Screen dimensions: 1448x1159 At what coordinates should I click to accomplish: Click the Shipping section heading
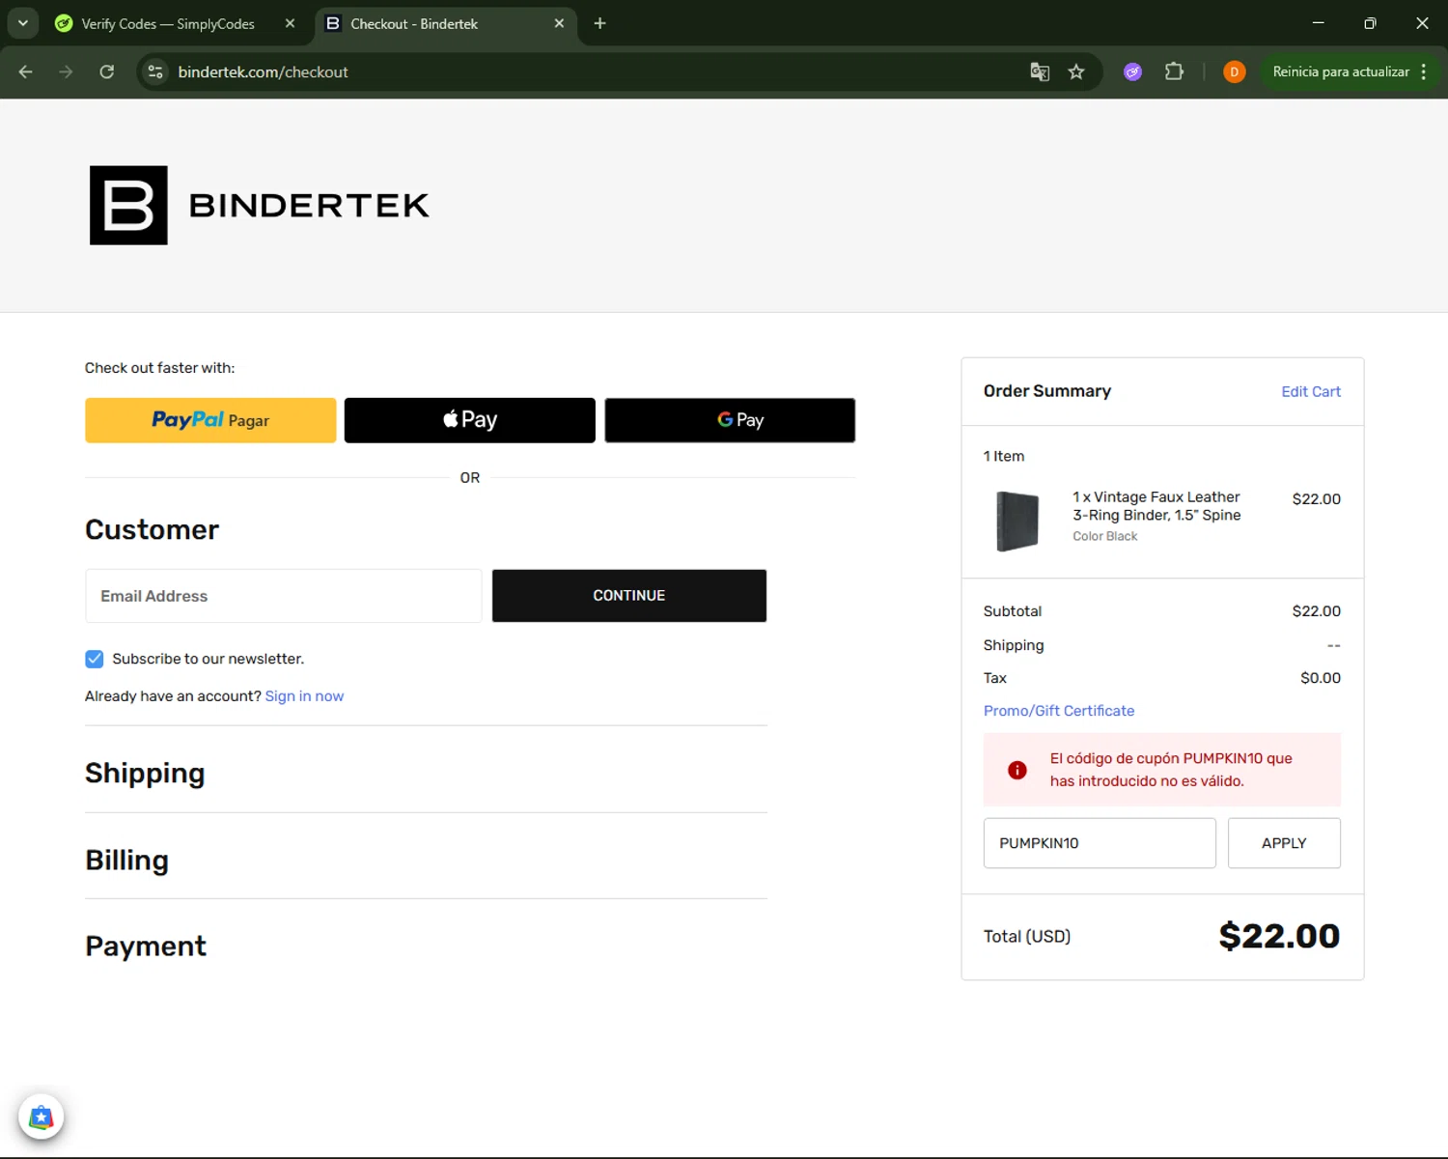(145, 773)
